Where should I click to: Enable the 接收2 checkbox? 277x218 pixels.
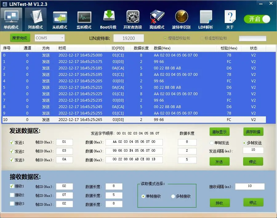tap(12, 195)
